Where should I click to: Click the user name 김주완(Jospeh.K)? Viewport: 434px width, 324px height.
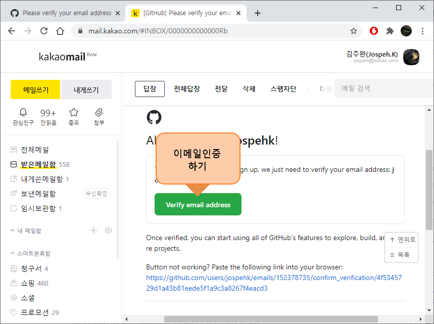coord(372,54)
